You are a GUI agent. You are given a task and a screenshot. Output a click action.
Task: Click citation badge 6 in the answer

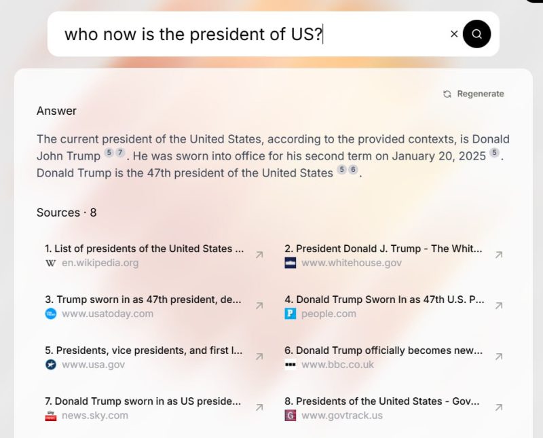[352, 170]
